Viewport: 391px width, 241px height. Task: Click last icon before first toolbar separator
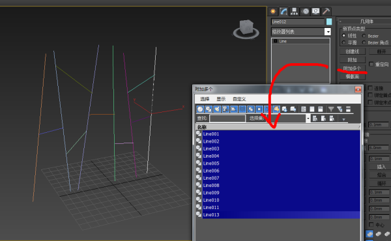coord(293,109)
